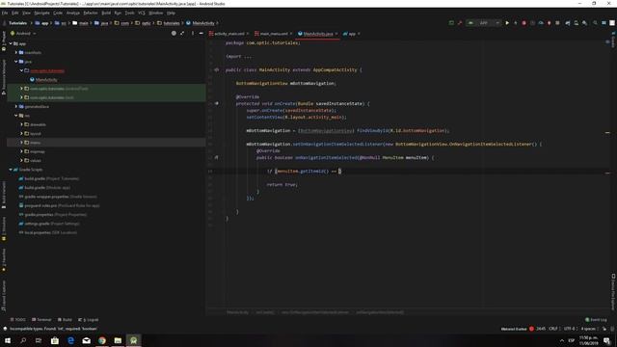Click the Android Studio taskbar icon

point(133,340)
